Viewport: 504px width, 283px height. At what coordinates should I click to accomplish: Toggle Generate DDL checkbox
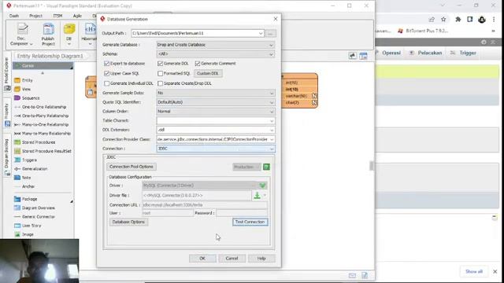tap(160, 64)
